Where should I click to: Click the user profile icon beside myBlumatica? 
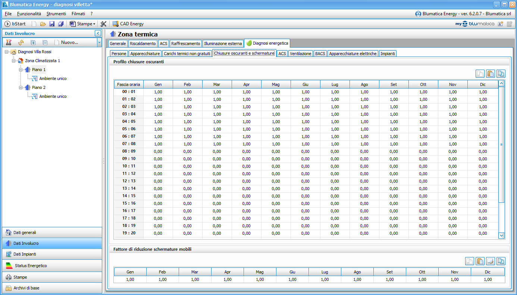click(500, 24)
